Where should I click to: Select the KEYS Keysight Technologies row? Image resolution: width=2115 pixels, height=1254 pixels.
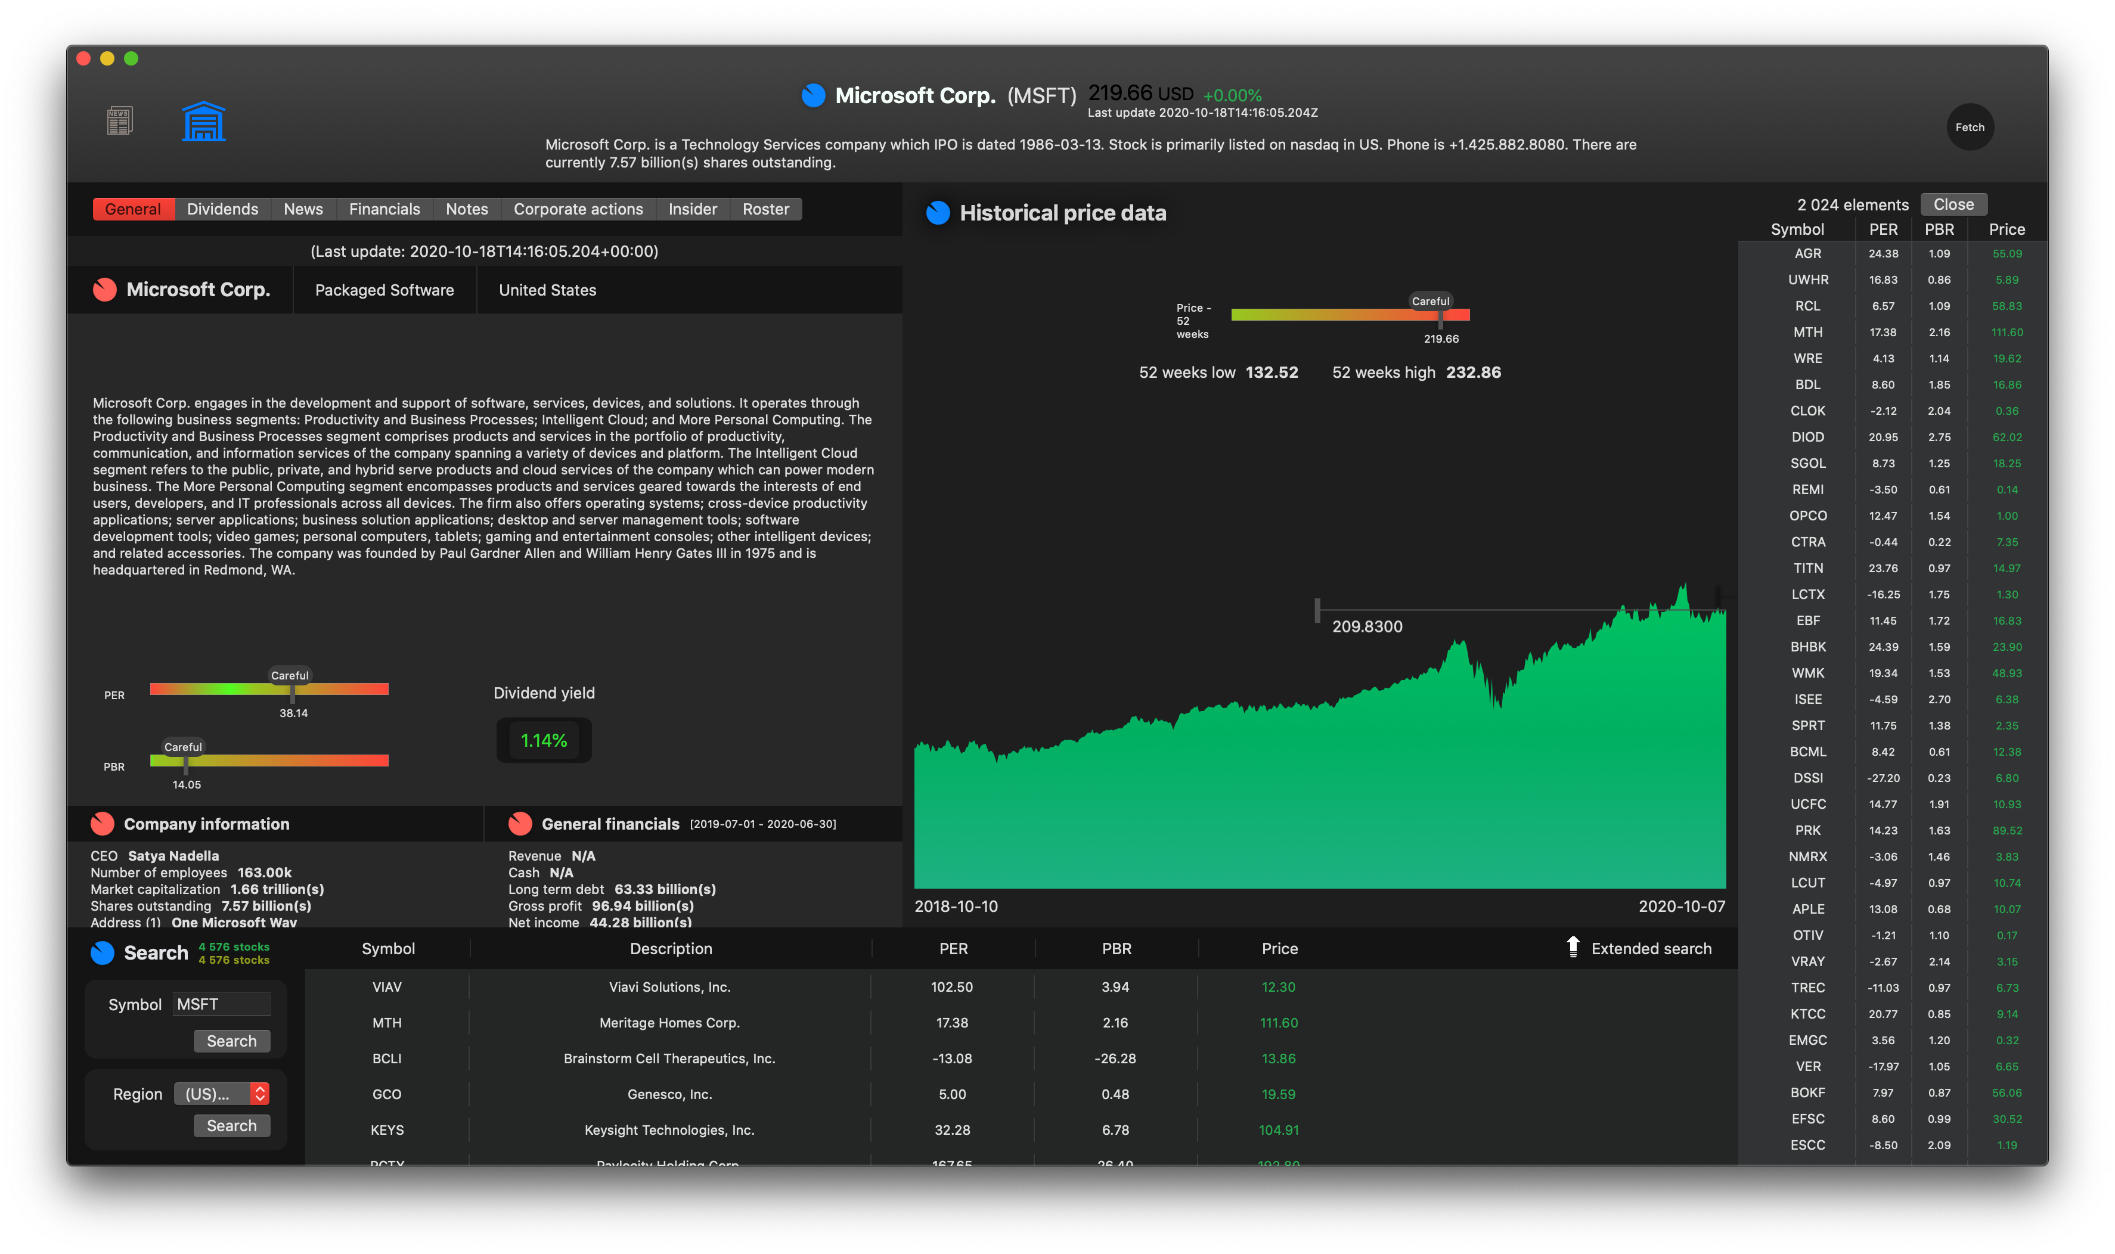click(1021, 1130)
